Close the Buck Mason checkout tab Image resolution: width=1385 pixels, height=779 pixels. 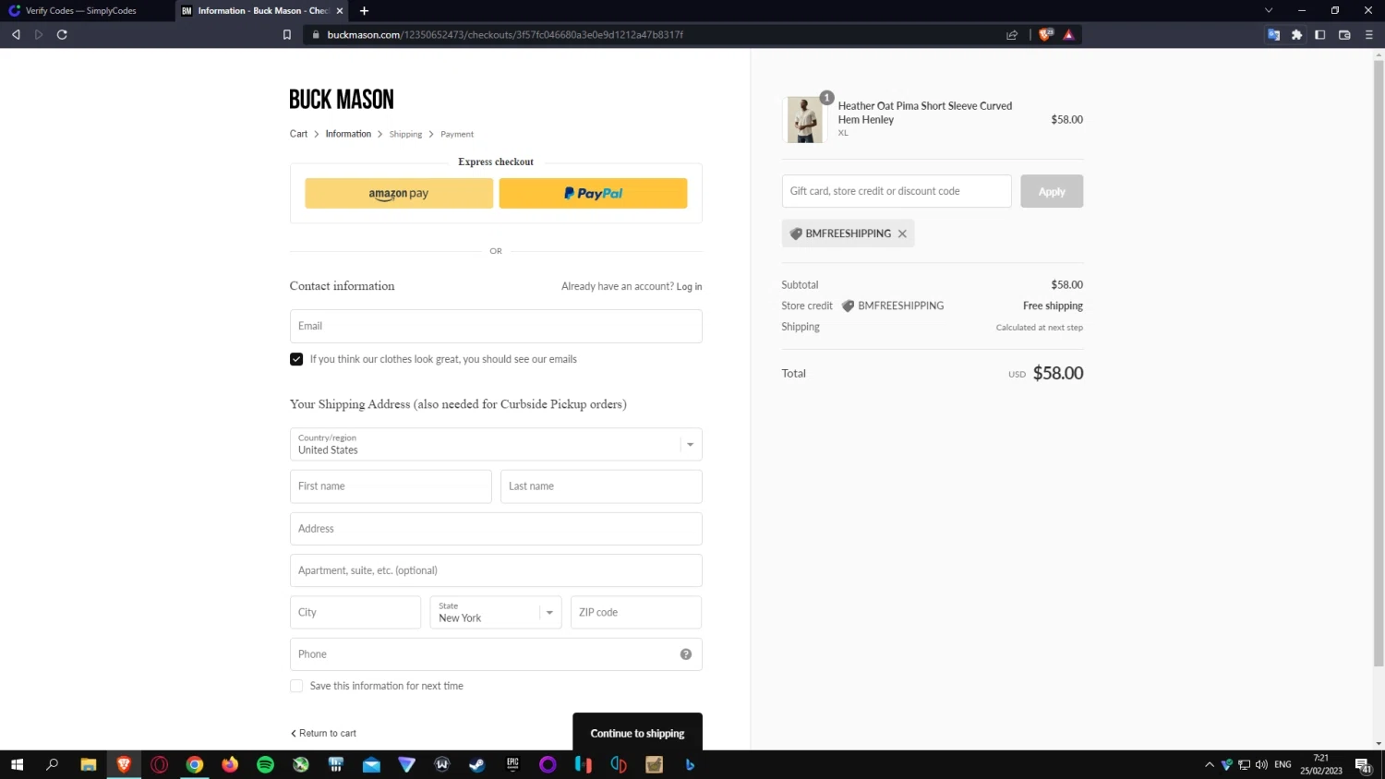[x=340, y=11]
